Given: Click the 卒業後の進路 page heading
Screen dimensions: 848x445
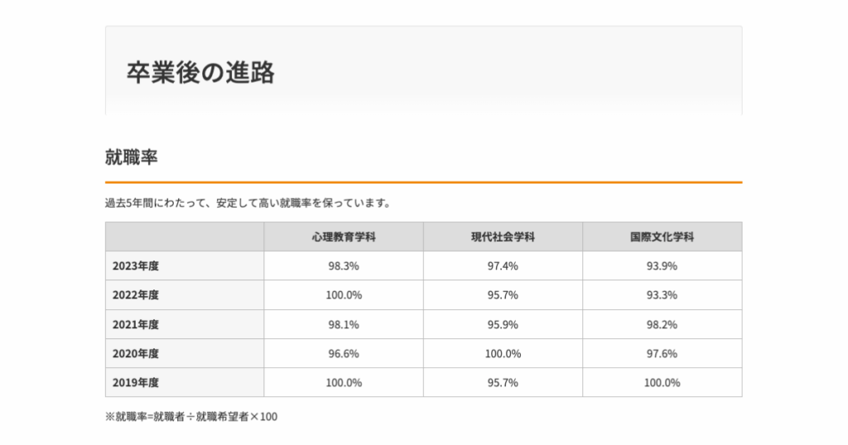Looking at the screenshot, I should [200, 72].
